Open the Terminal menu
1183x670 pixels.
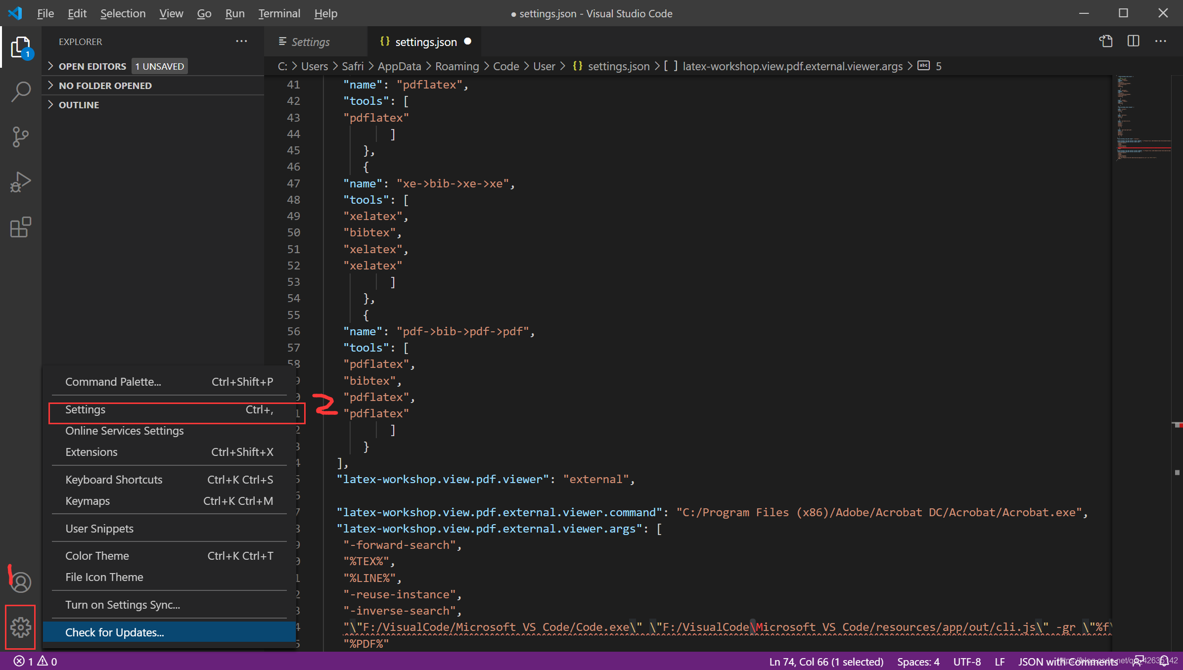point(279,13)
